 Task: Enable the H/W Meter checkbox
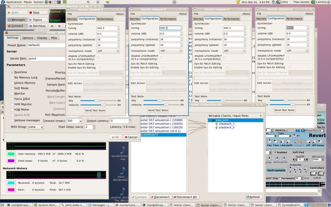[12, 110]
